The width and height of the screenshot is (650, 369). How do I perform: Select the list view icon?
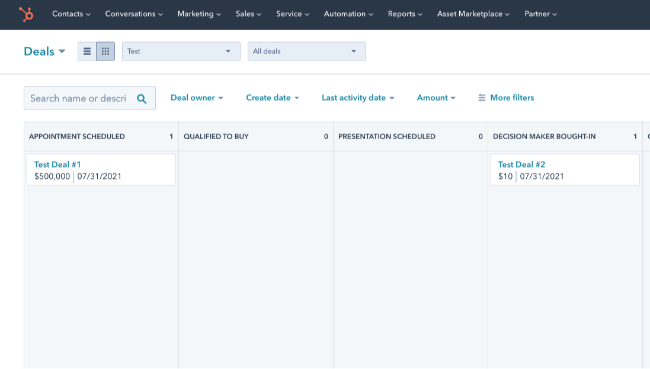click(87, 51)
